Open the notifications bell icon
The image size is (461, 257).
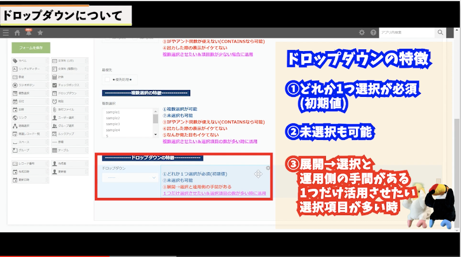[28, 33]
